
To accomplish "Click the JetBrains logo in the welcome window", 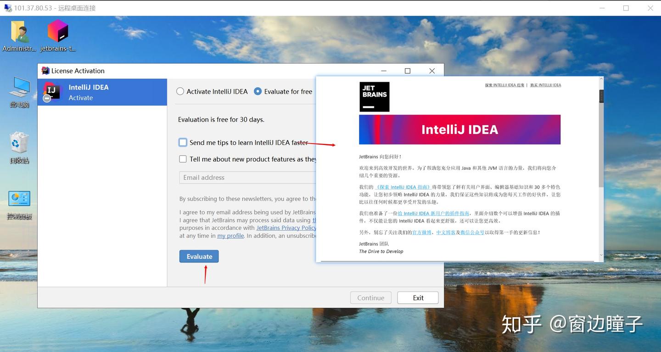I will [374, 96].
